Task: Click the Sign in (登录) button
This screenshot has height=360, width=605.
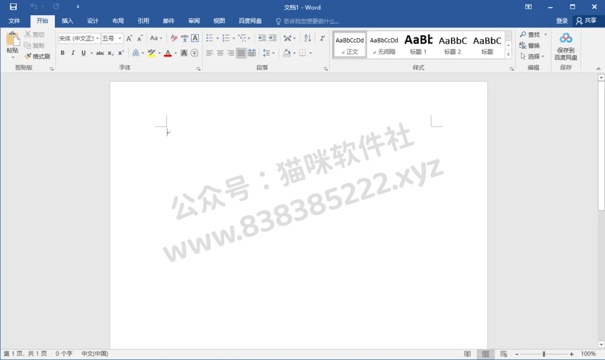Action: pos(562,21)
